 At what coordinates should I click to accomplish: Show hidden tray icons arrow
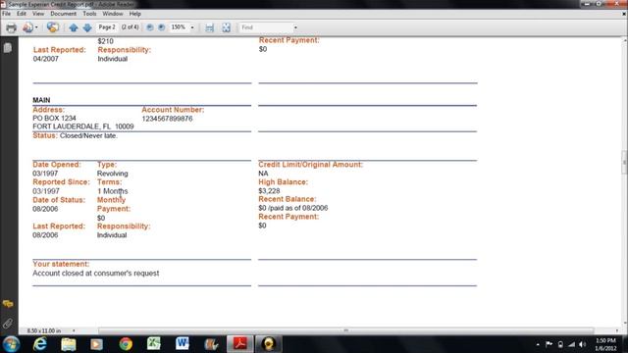538,344
